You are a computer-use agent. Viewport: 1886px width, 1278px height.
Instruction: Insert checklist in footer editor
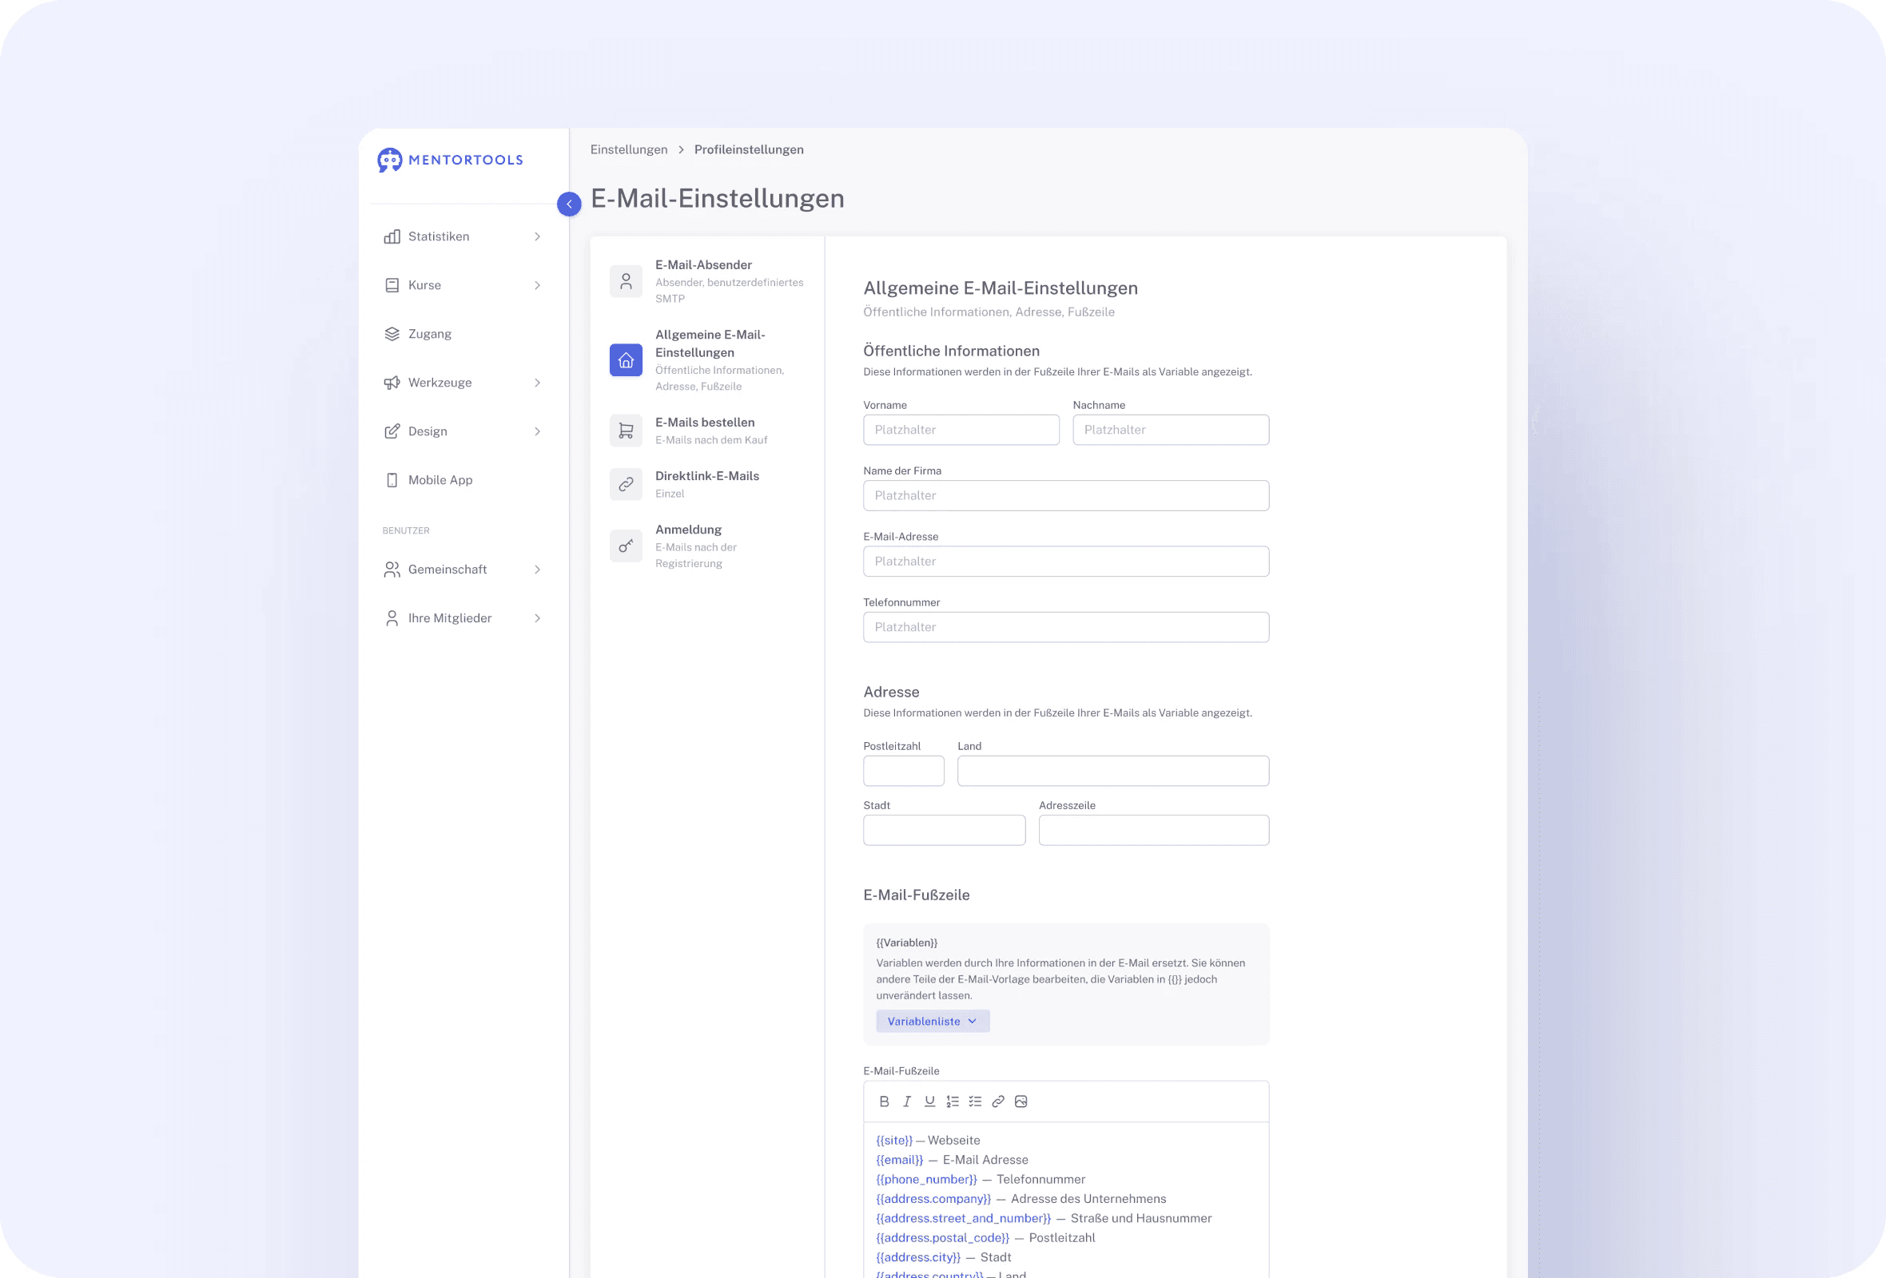pos(975,1101)
